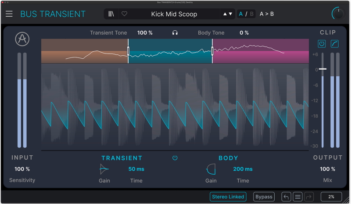This screenshot has width=351, height=204.
Task: Click the Bypass button
Action: pyautogui.click(x=264, y=197)
